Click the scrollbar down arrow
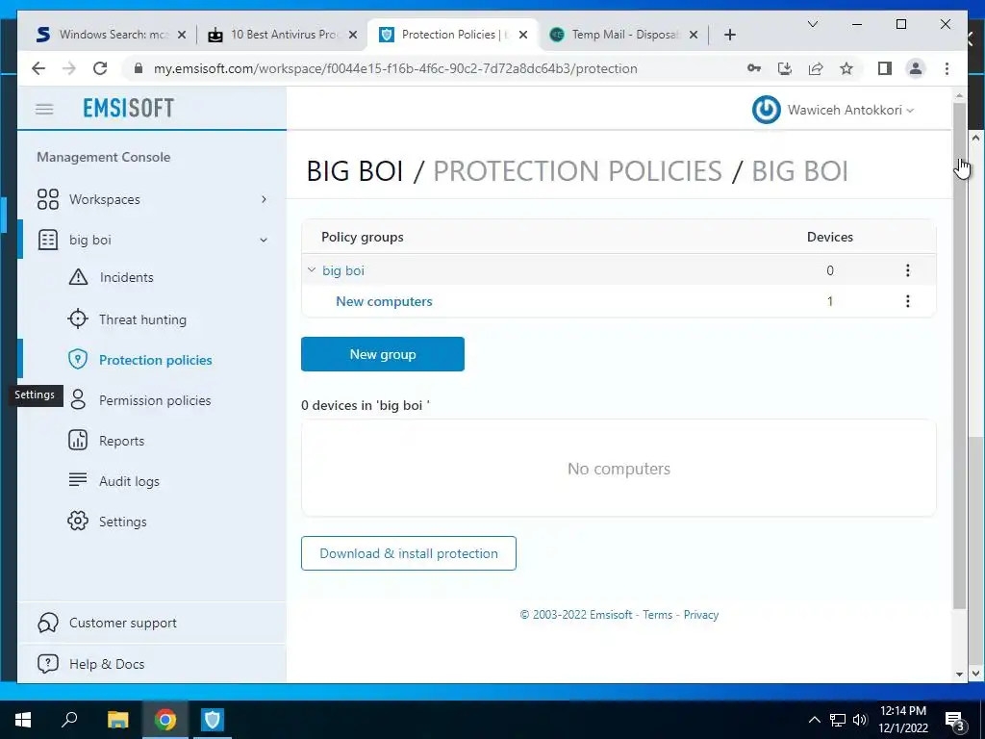 959,674
